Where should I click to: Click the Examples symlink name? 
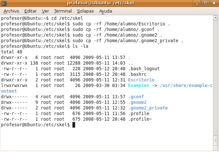[x=139, y=85]
